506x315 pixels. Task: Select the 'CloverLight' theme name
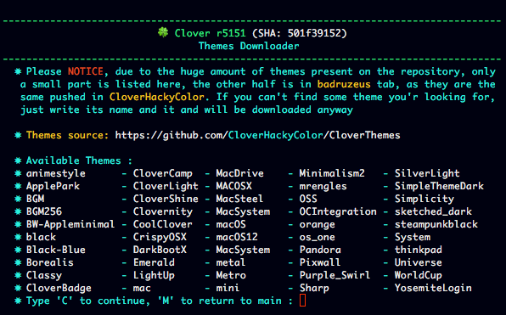click(166, 186)
